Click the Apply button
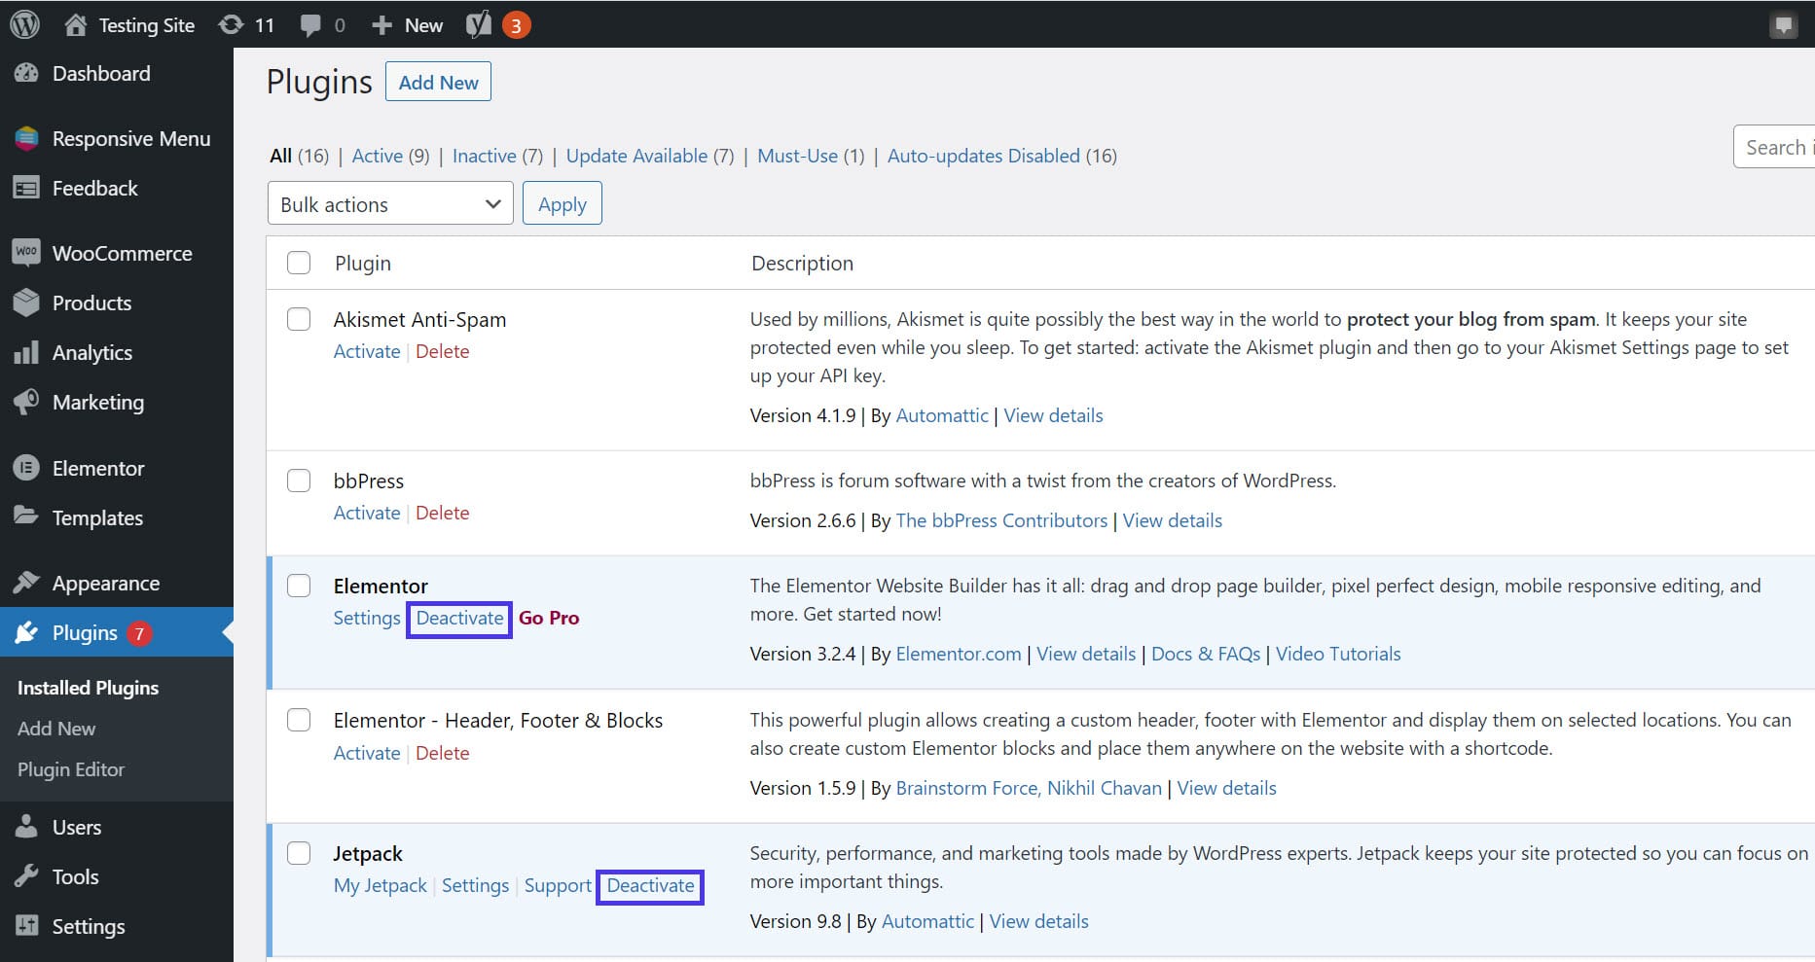Screen dimensions: 1815x962 pos(562,203)
